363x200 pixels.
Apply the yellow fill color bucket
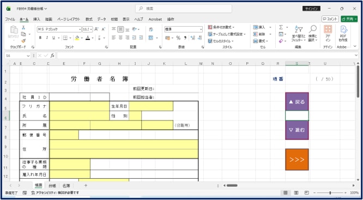tap(77, 38)
